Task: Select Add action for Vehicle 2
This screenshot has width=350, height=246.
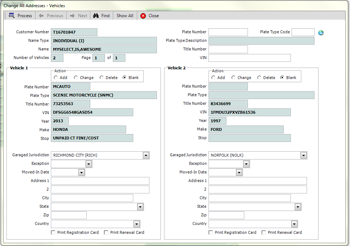Action: pos(214,78)
